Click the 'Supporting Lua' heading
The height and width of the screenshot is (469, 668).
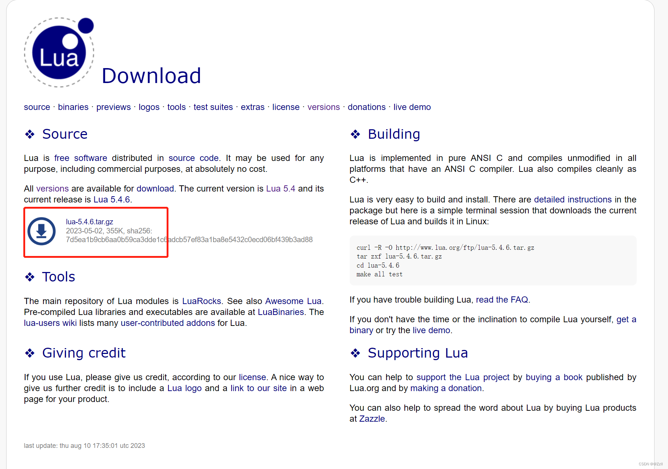point(417,353)
